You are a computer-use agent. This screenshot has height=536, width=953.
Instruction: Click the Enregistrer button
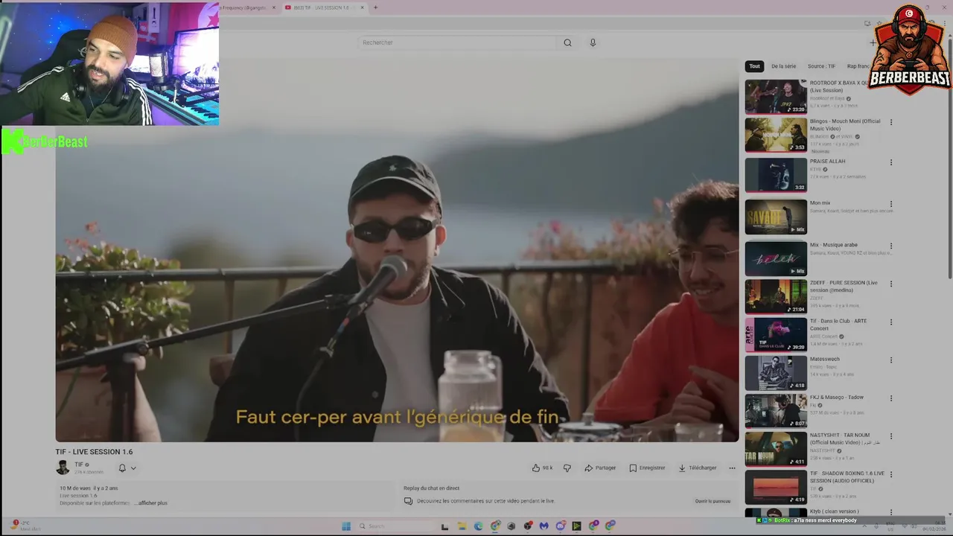click(647, 468)
